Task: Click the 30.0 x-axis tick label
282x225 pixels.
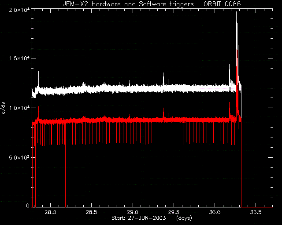Action: coord(215,212)
